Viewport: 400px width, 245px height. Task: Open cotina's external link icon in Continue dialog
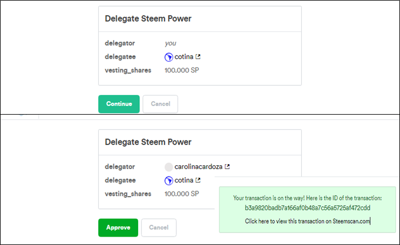[198, 57]
